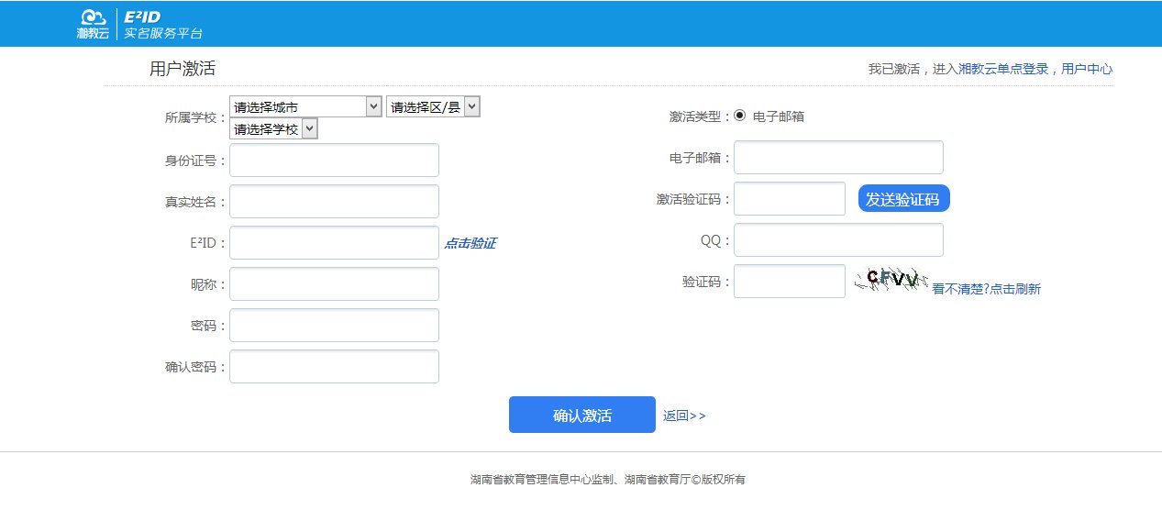Image resolution: width=1162 pixels, height=521 pixels.
Task: Open the 请选择学校 school dropdown
Action: 273,129
